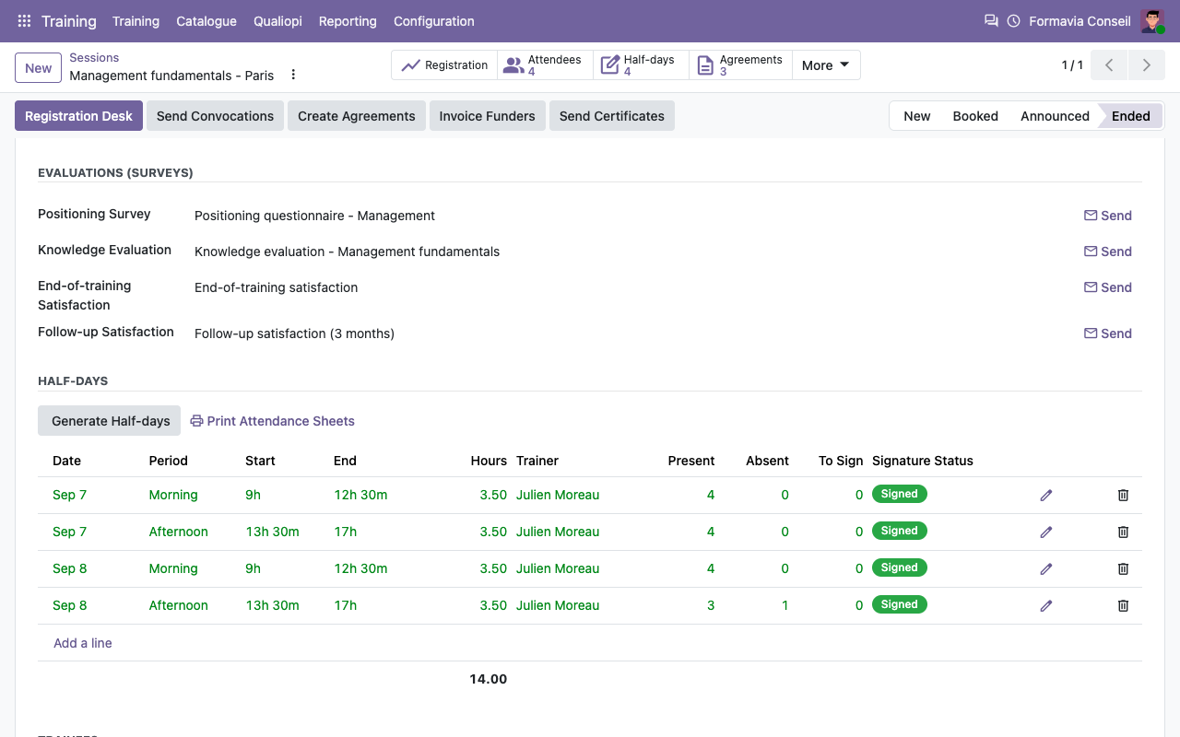Delete the Sep 8 Afternoon half-day row
Image resolution: width=1180 pixels, height=737 pixels.
pos(1123,606)
